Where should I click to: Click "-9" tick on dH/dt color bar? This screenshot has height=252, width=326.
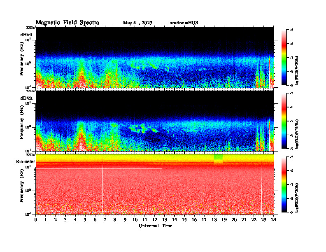click(291, 85)
